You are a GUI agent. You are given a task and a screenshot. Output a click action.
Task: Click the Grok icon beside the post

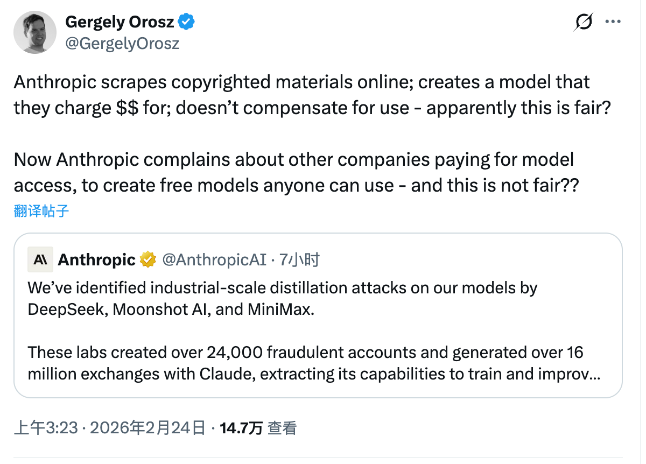click(584, 23)
